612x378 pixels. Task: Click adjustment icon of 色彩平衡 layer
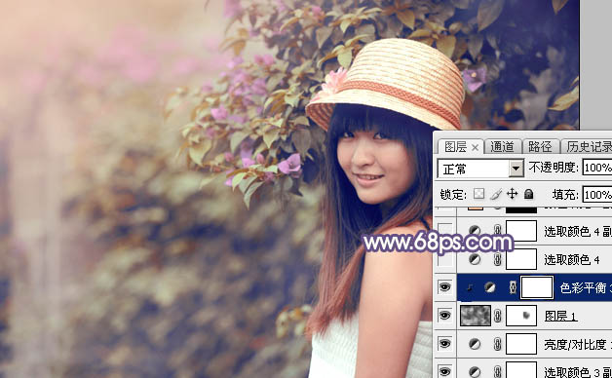click(490, 287)
